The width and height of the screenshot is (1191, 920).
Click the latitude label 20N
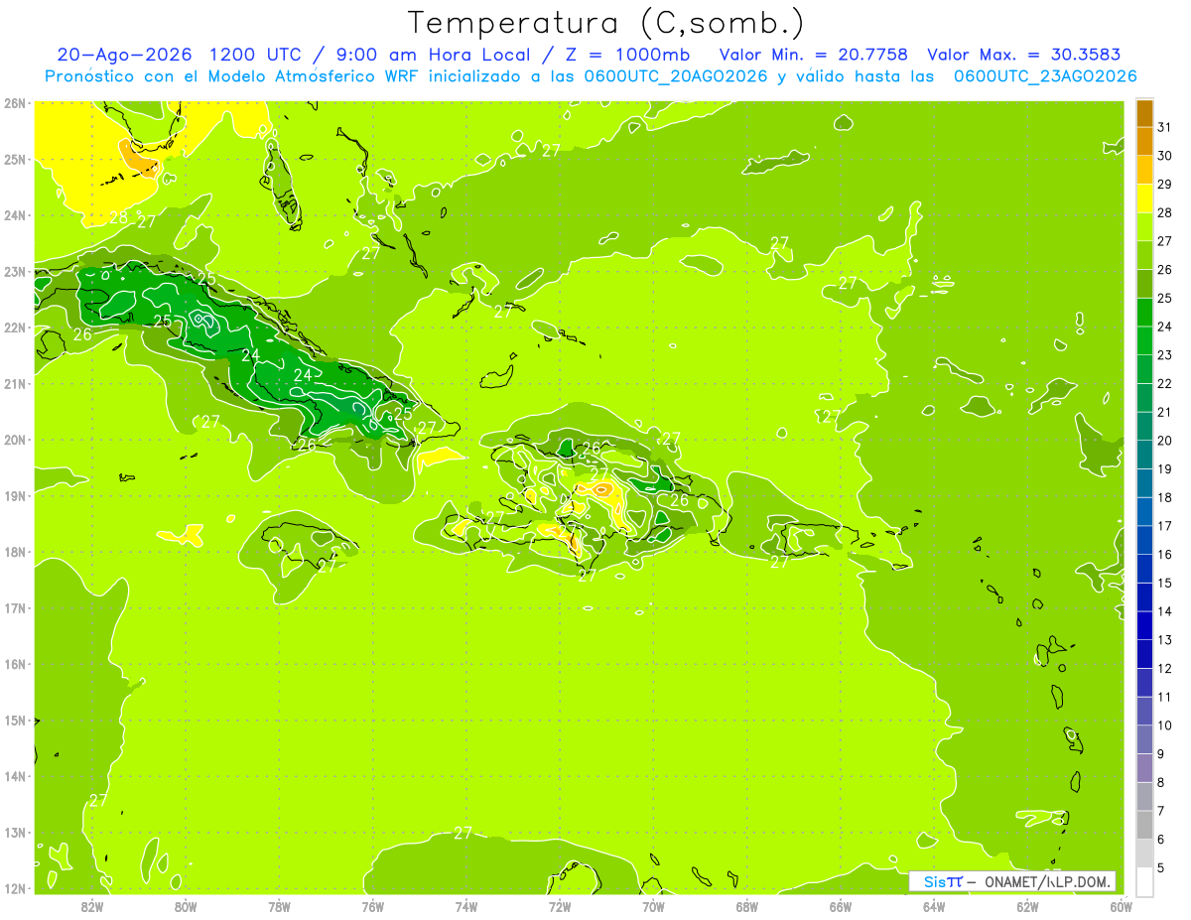15,440
